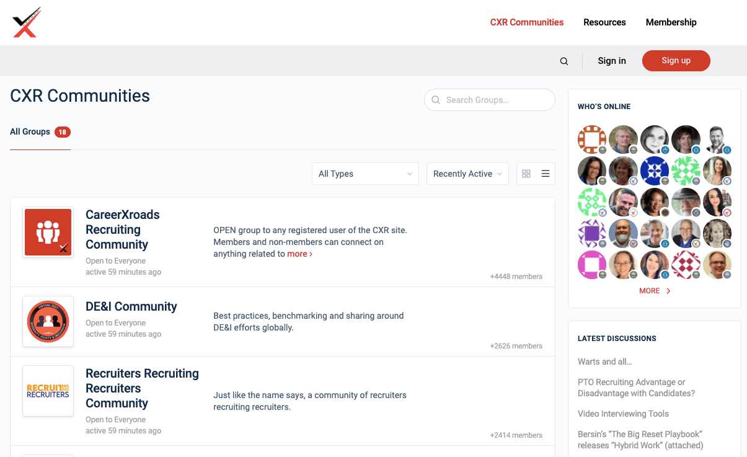Open Bersin's 'The Big Reset Playbook' discussion
This screenshot has height=457, width=747.
click(640, 440)
